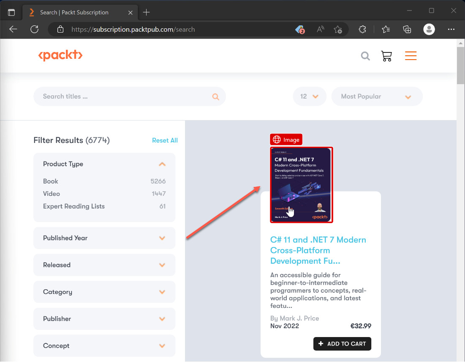Viewport: 465px width, 362px height.
Task: Close the Packt Subscription tab
Action: pyautogui.click(x=130, y=12)
